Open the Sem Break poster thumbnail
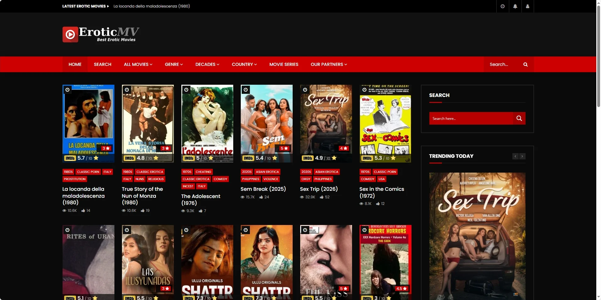 point(267,124)
